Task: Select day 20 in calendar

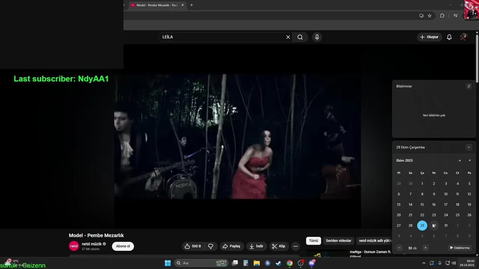Action: tap(399, 215)
